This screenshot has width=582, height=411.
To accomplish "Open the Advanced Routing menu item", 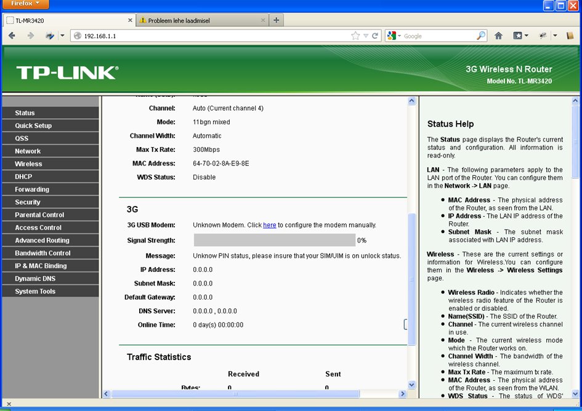I will (51, 241).
